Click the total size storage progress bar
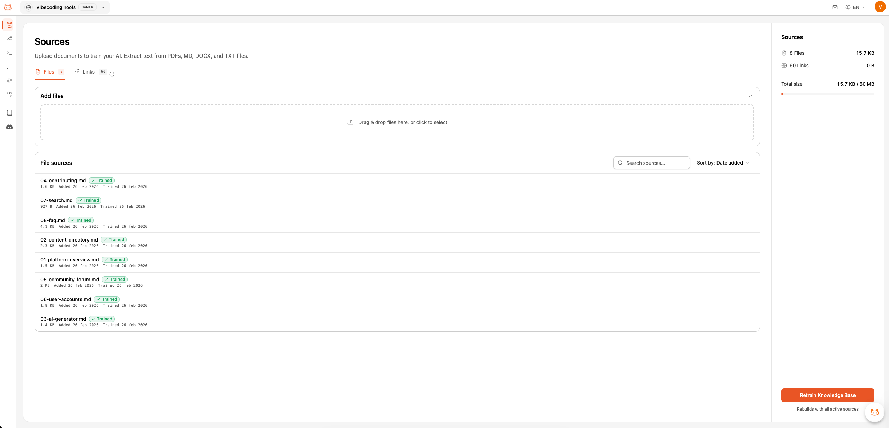889x428 pixels. pyautogui.click(x=827, y=94)
